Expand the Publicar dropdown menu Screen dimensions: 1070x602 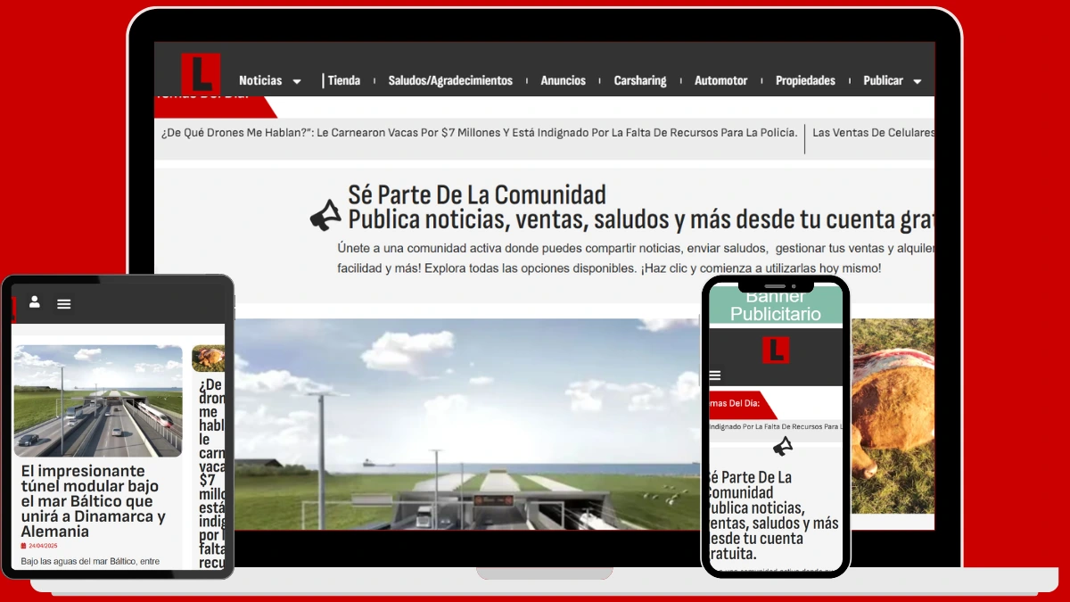(x=883, y=79)
